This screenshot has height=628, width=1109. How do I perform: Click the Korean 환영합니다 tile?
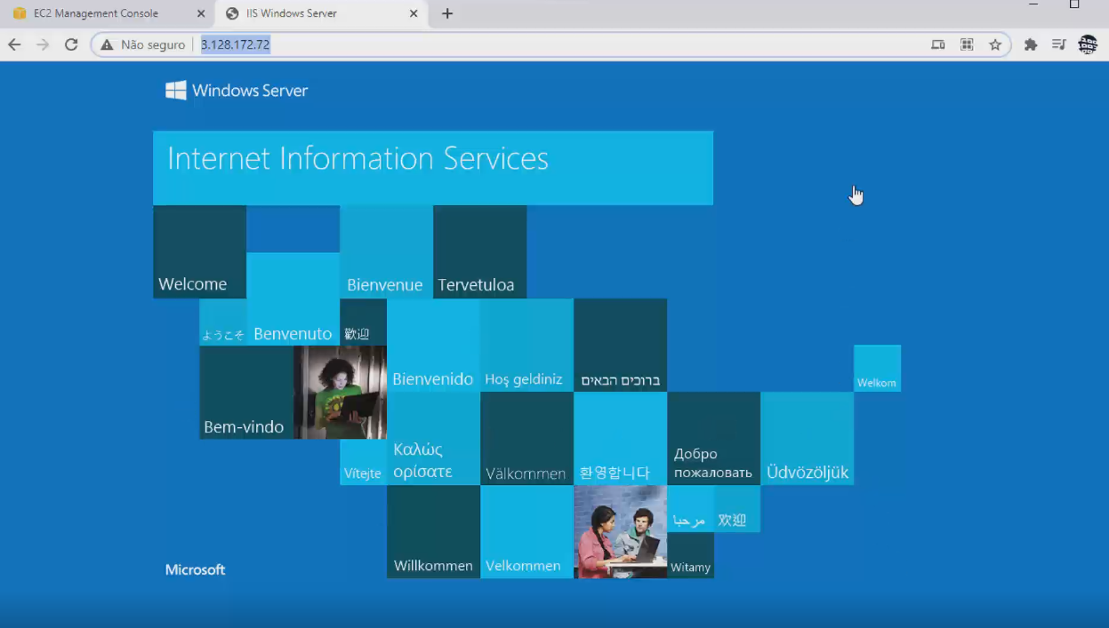(620, 439)
